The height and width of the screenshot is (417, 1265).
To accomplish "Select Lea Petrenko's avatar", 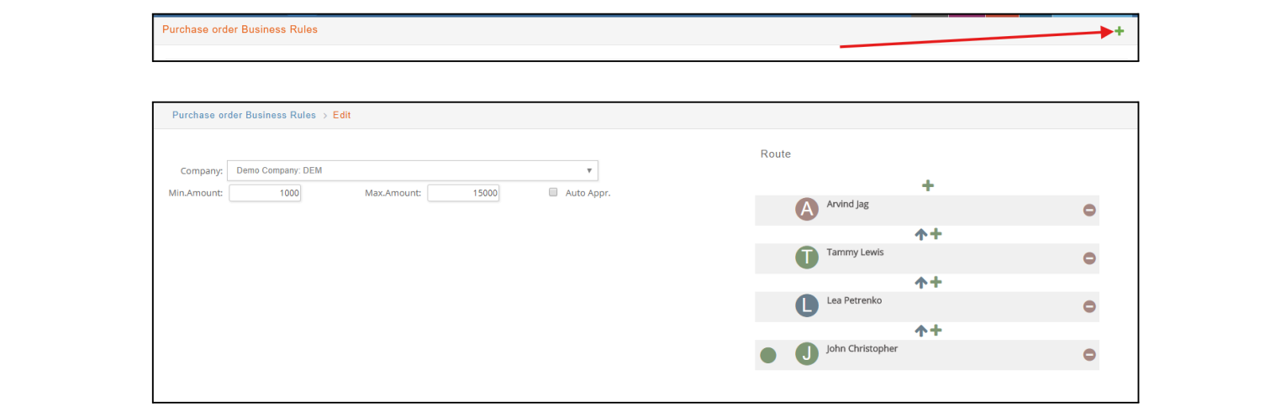I will 807,306.
